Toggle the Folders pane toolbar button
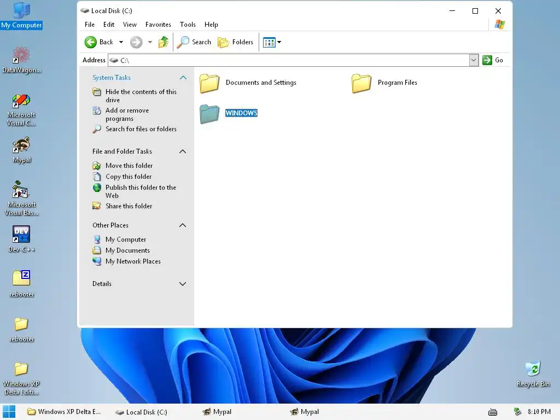 coord(235,42)
